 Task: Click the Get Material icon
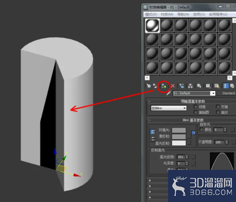tap(149, 86)
